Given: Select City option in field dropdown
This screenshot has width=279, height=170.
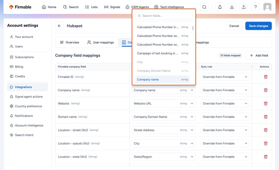Looking at the screenshot, I should coord(162,62).
